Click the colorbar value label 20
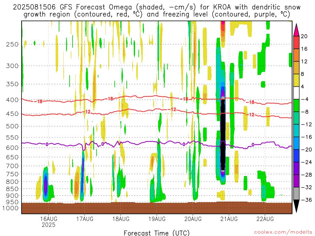 coord(304,36)
